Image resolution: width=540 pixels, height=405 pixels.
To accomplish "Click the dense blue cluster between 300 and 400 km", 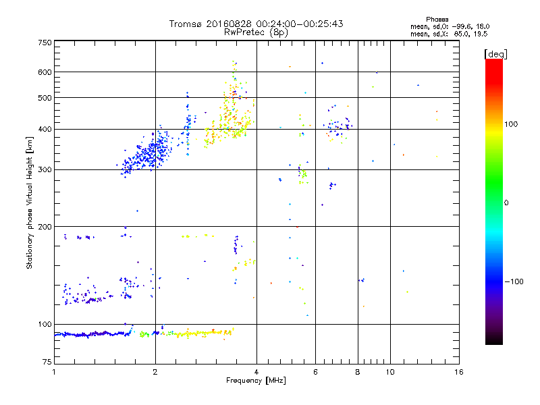I will tap(144, 151).
